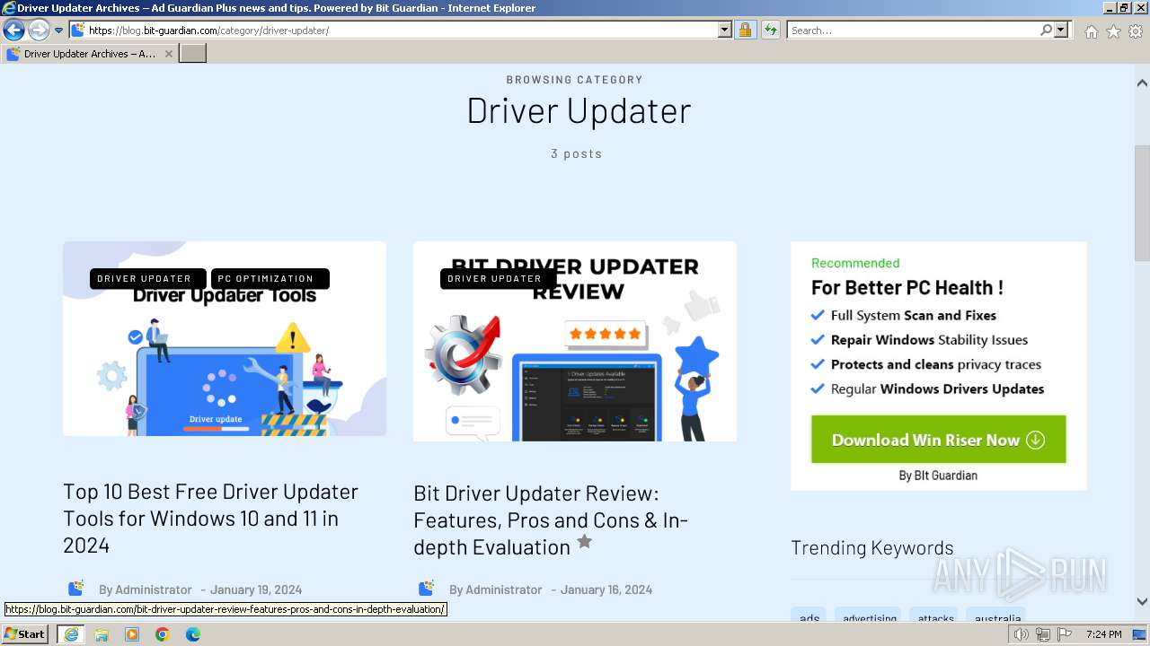The width and height of the screenshot is (1150, 646).
Task: Launch Microsoft Edge from the taskbar
Action: [193, 634]
